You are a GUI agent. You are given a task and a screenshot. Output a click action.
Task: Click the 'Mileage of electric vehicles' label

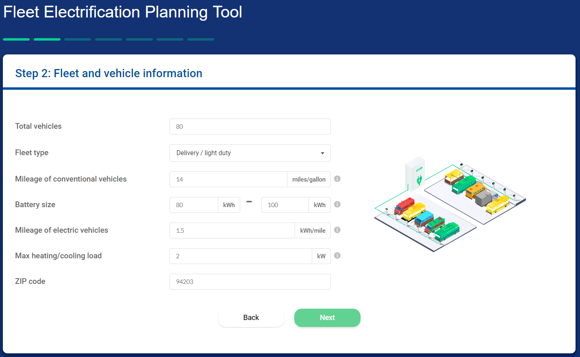click(x=62, y=230)
